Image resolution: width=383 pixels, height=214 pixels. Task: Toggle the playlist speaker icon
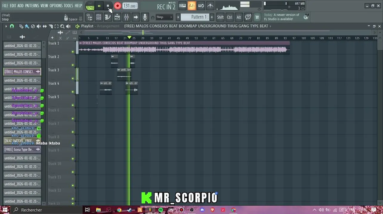pos(77,26)
